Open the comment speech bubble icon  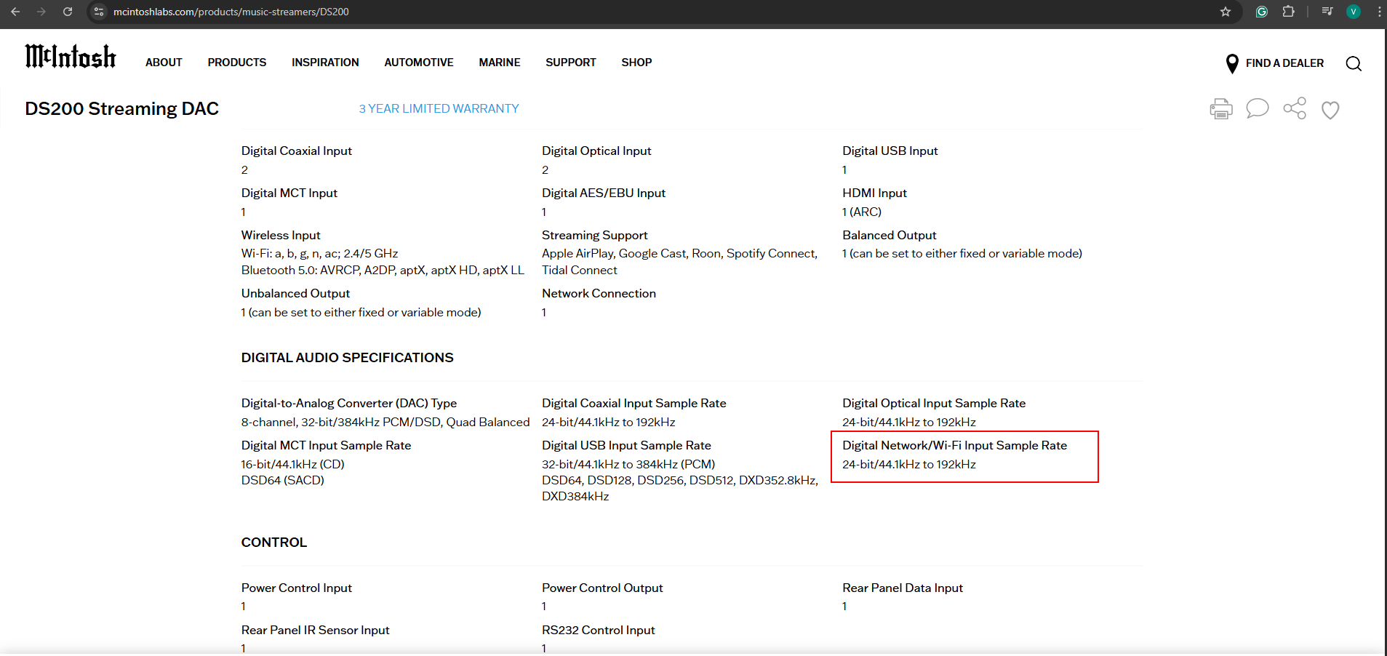click(x=1258, y=109)
